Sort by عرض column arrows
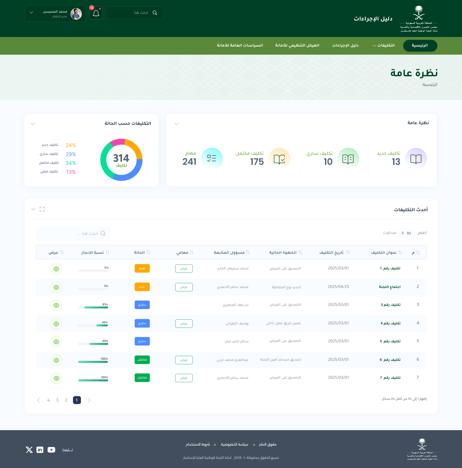 point(62,252)
